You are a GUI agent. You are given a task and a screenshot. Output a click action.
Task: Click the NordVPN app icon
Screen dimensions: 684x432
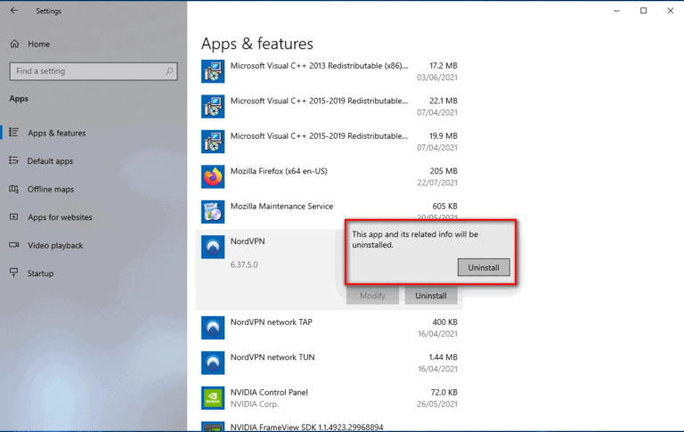(213, 248)
